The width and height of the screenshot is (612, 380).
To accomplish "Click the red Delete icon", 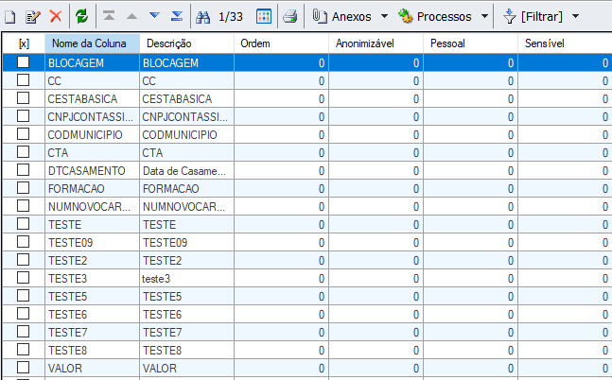I will click(x=56, y=16).
